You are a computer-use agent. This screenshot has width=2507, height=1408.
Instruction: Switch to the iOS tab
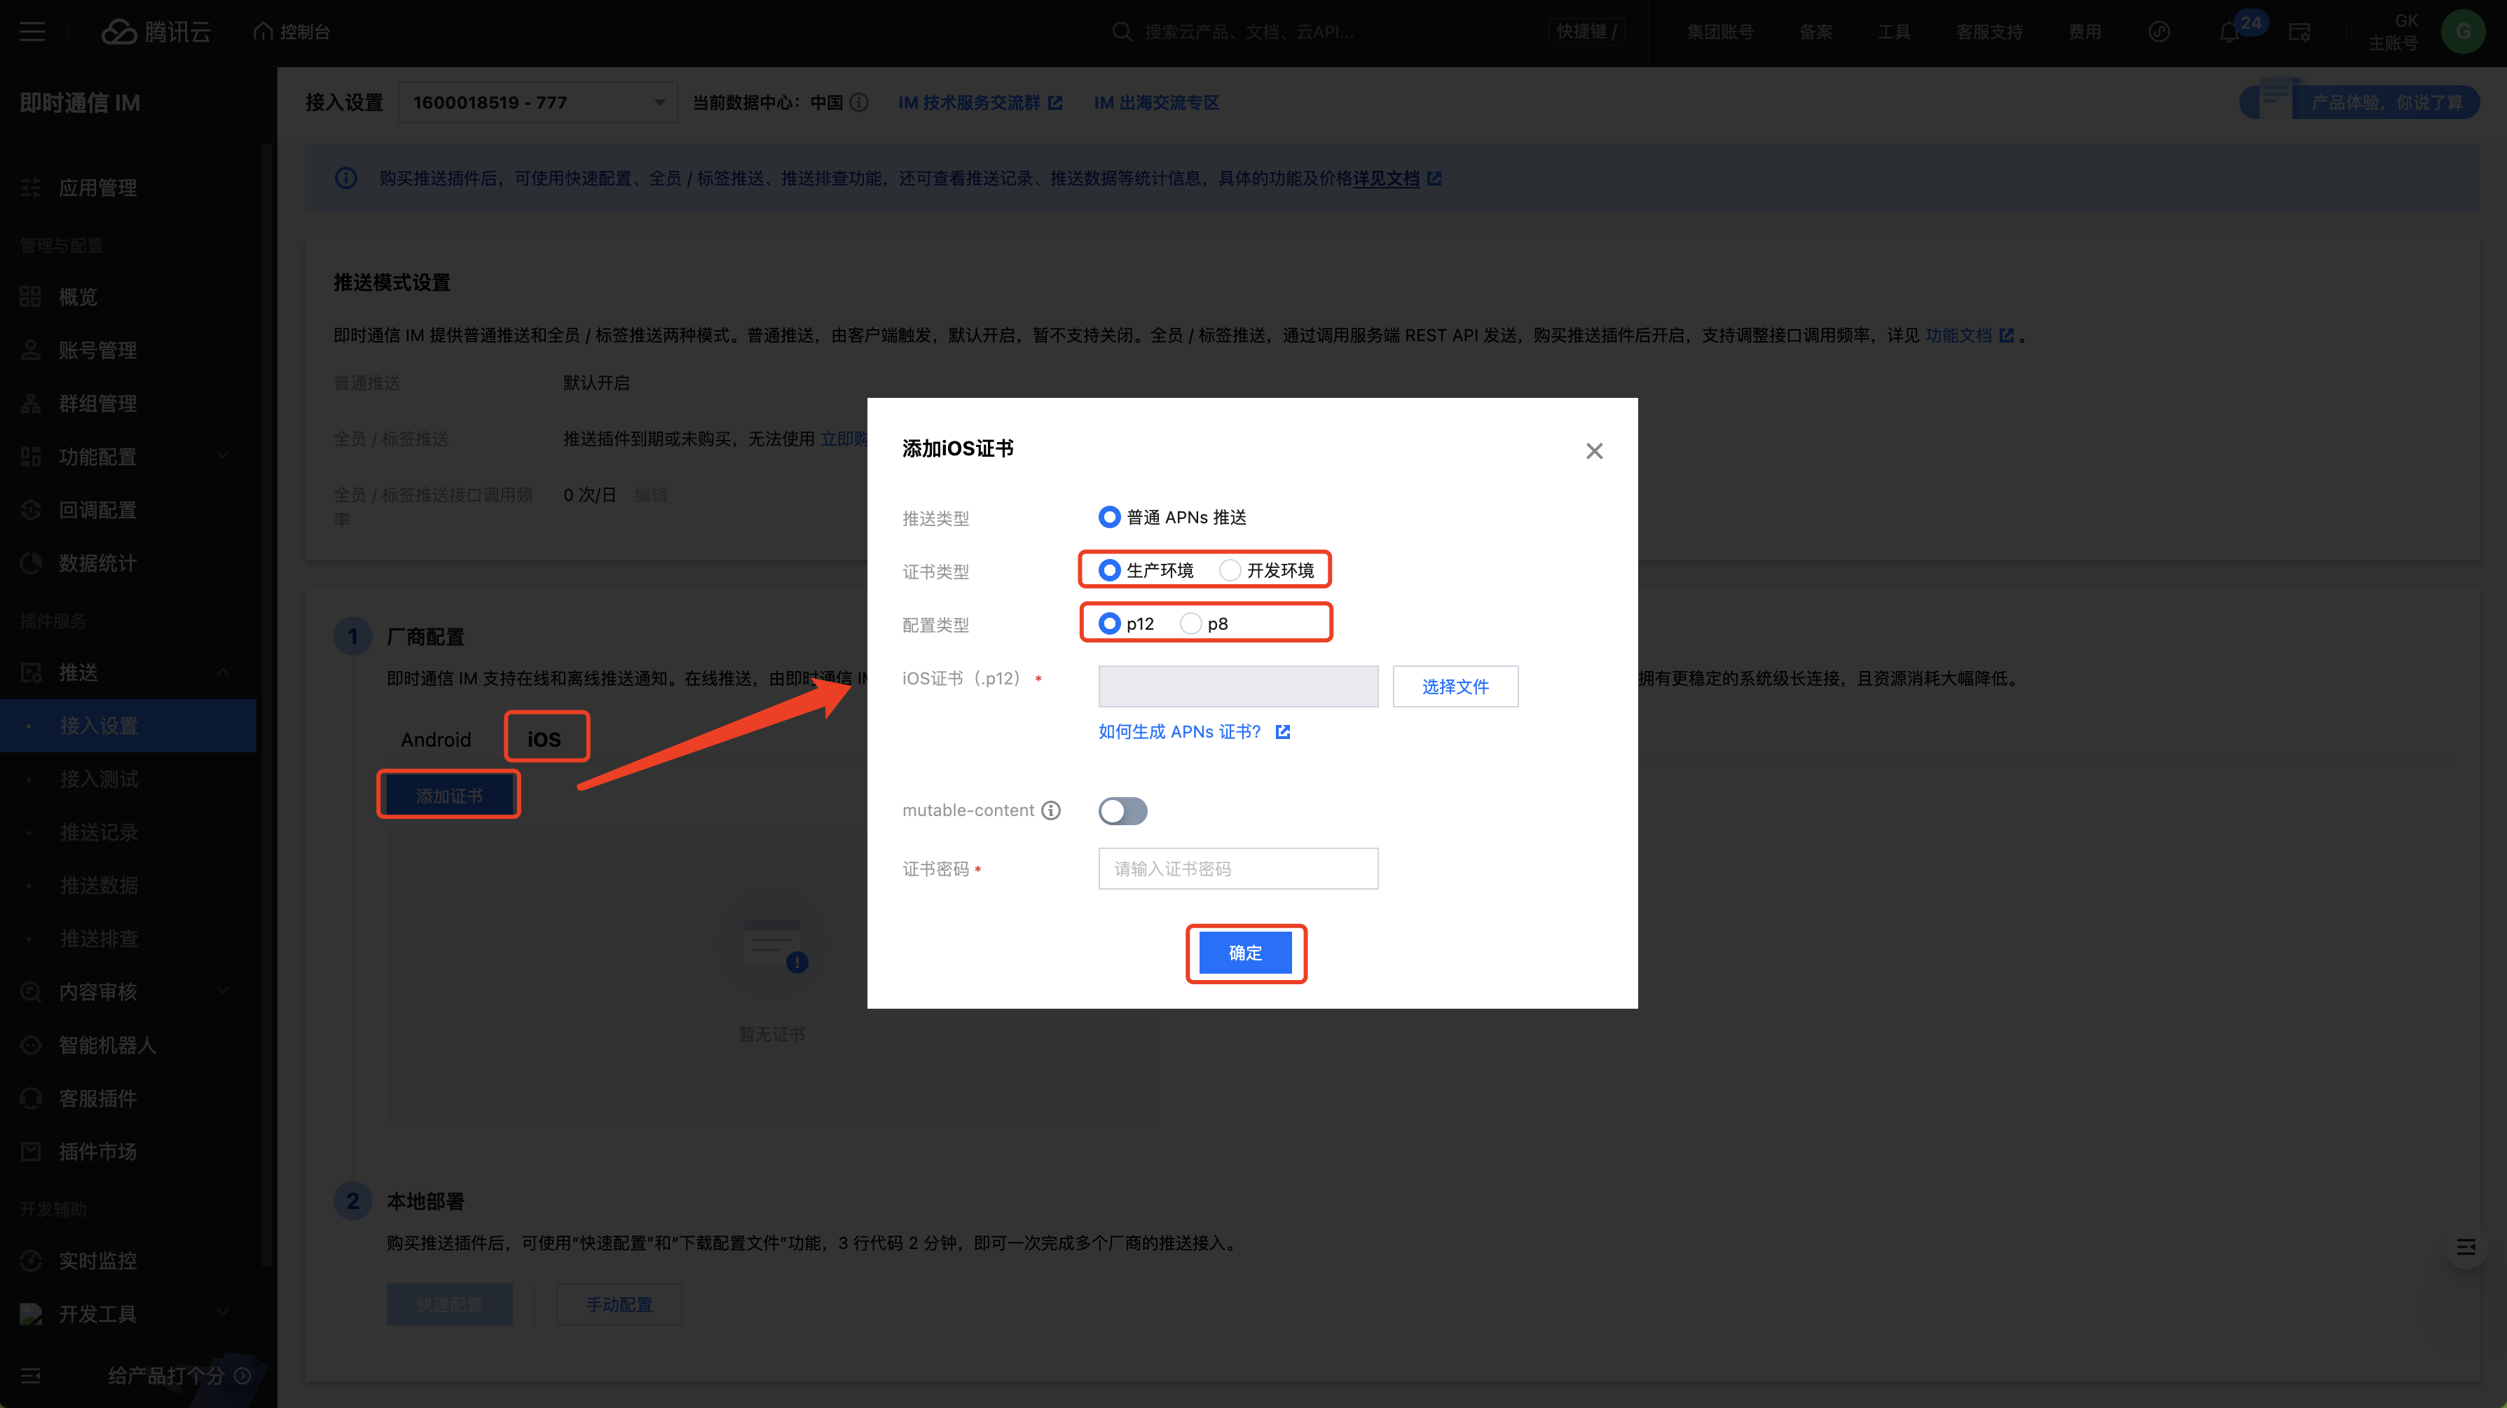[x=544, y=740]
